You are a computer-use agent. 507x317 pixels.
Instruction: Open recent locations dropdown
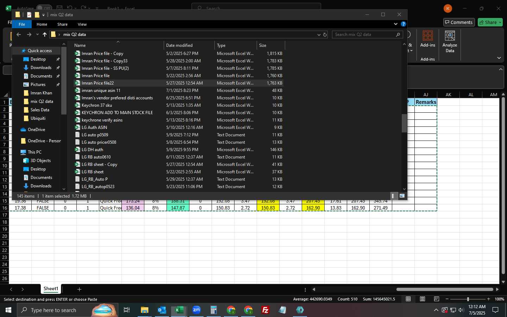click(x=37, y=35)
